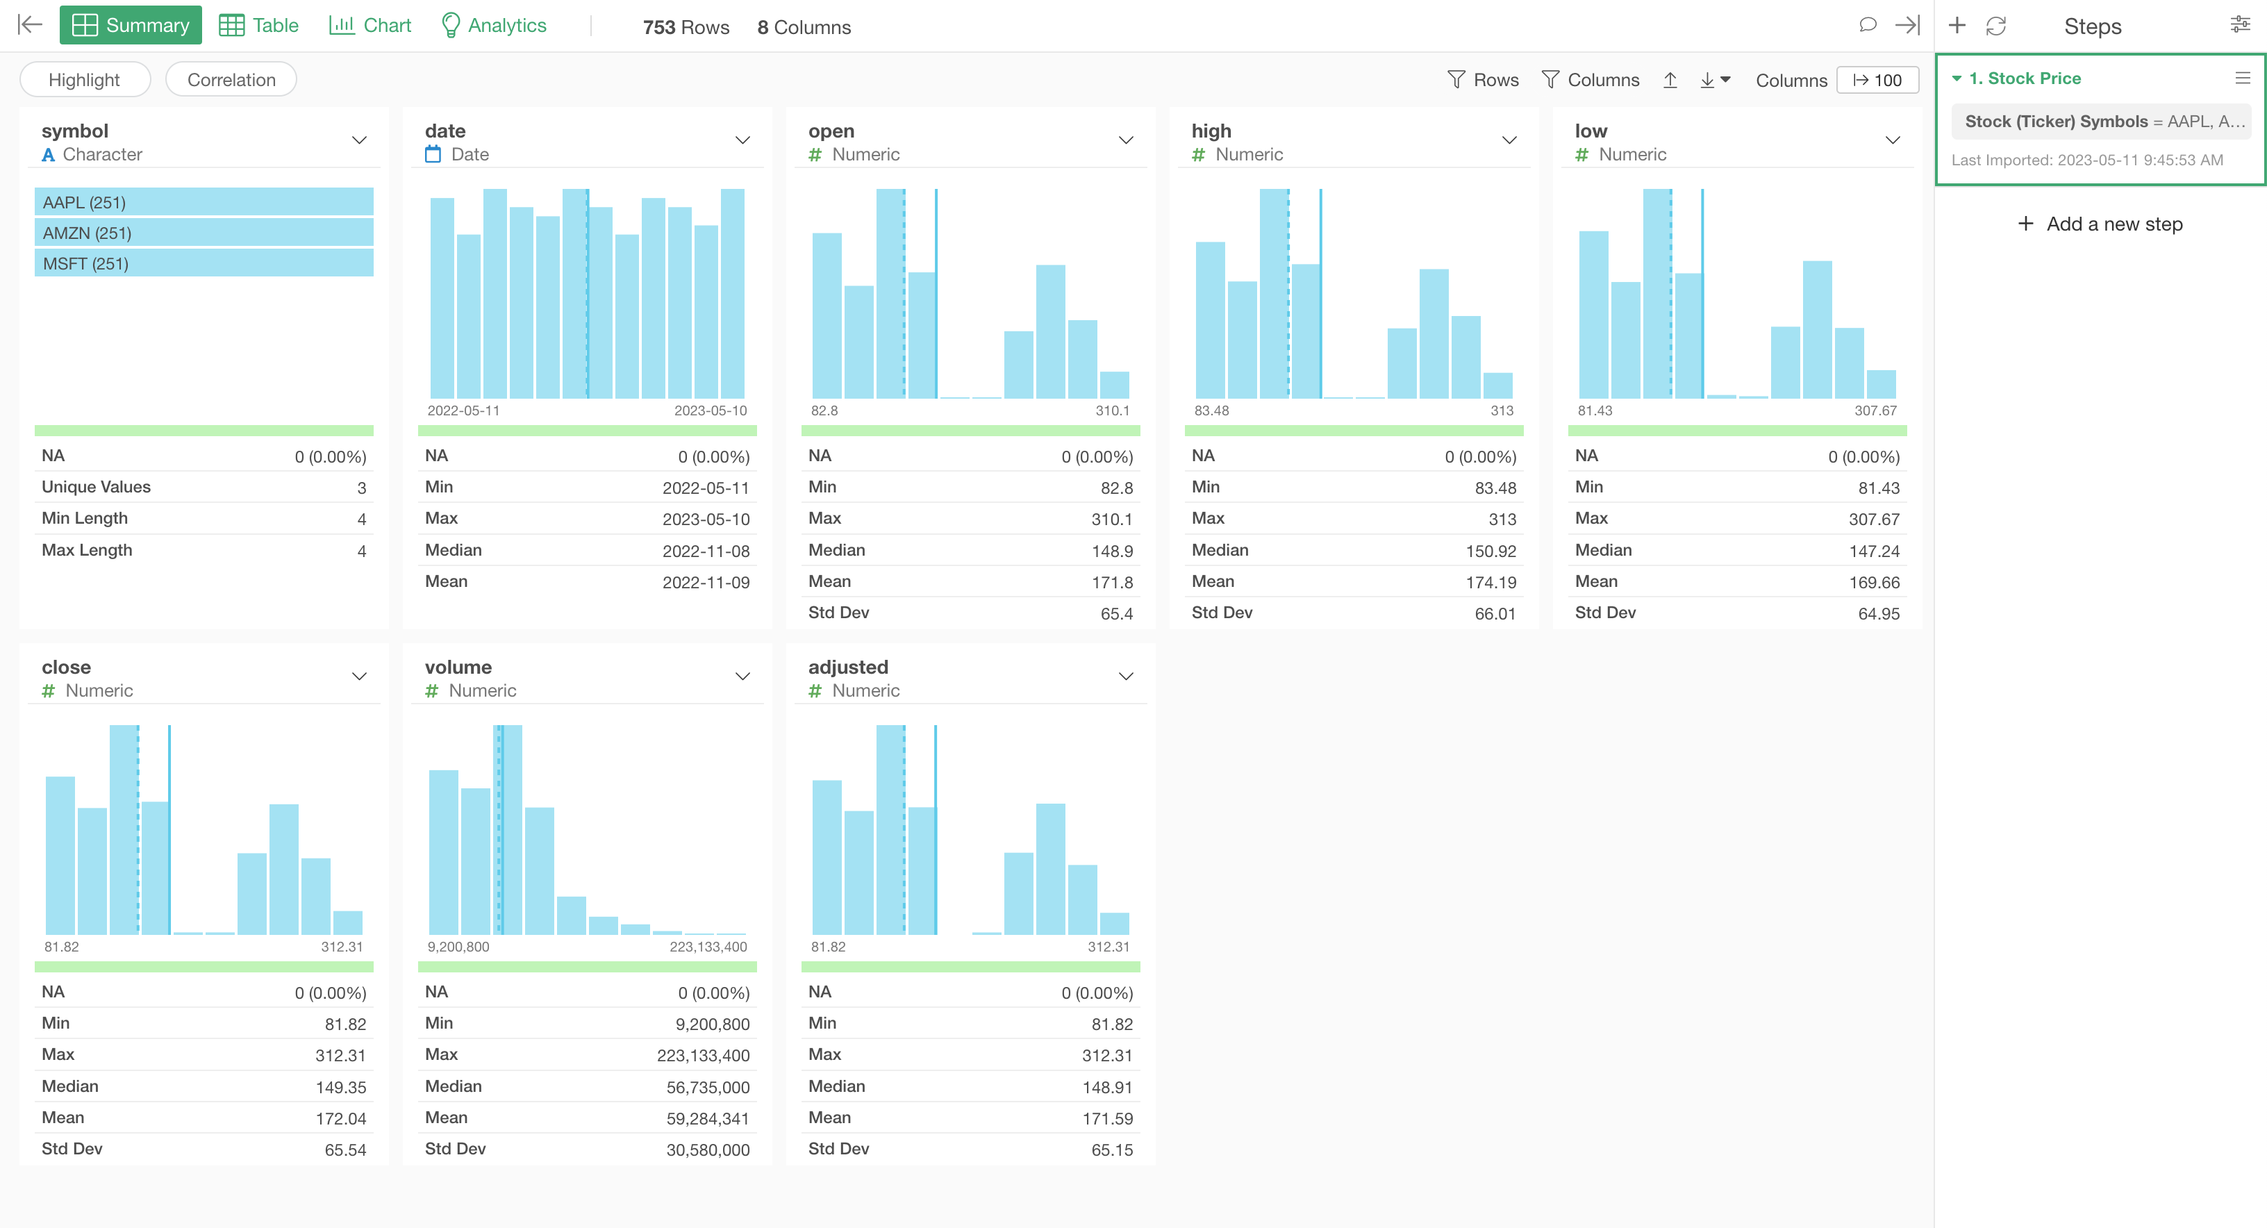This screenshot has height=1228, width=2267.
Task: Switch to the Chart view tab
Action: (x=369, y=24)
